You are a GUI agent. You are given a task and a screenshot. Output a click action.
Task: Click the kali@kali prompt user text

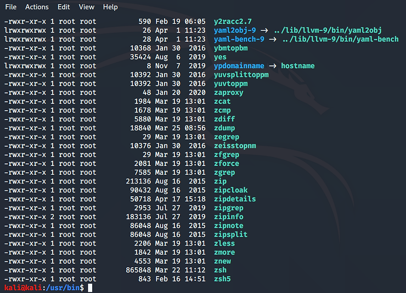[x=23, y=288]
